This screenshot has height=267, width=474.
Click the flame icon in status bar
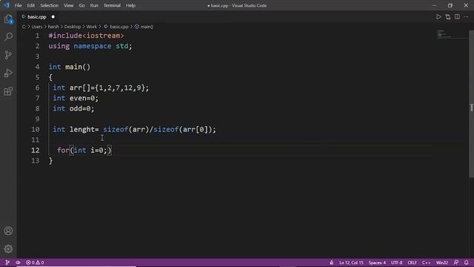point(332,263)
